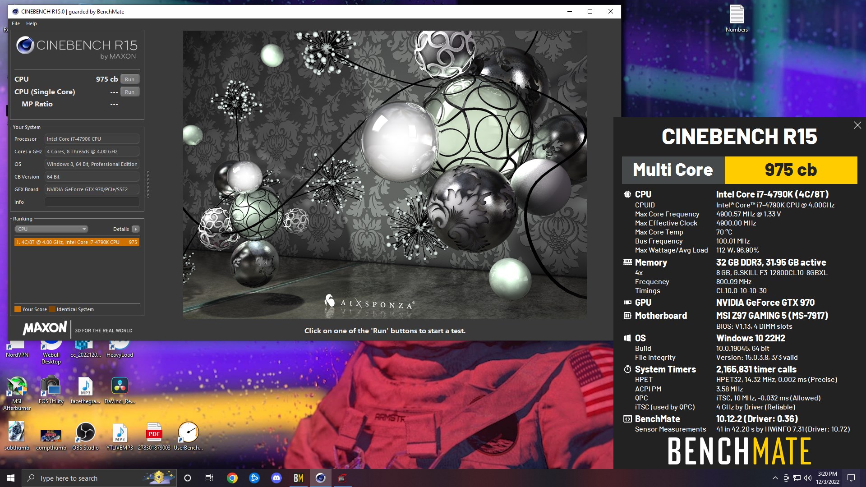Select the DaVinci Resolve desktop icon
Screen dimensions: 866x487
click(x=120, y=390)
